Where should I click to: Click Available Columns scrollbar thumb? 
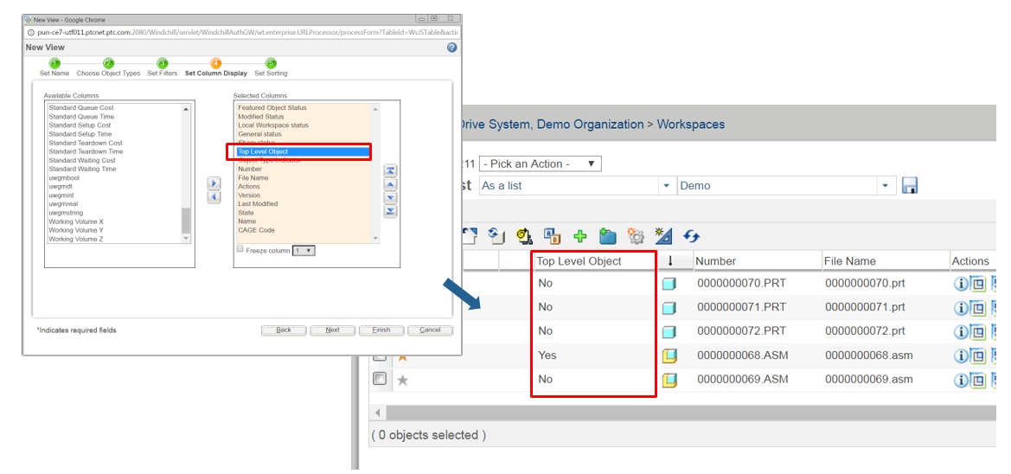click(186, 221)
